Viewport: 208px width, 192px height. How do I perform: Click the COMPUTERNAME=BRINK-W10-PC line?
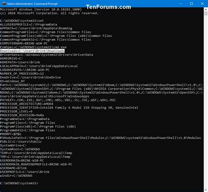24,43
